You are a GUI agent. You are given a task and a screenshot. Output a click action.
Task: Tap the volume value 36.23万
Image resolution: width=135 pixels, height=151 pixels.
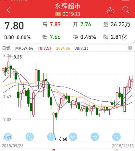coord(120,24)
